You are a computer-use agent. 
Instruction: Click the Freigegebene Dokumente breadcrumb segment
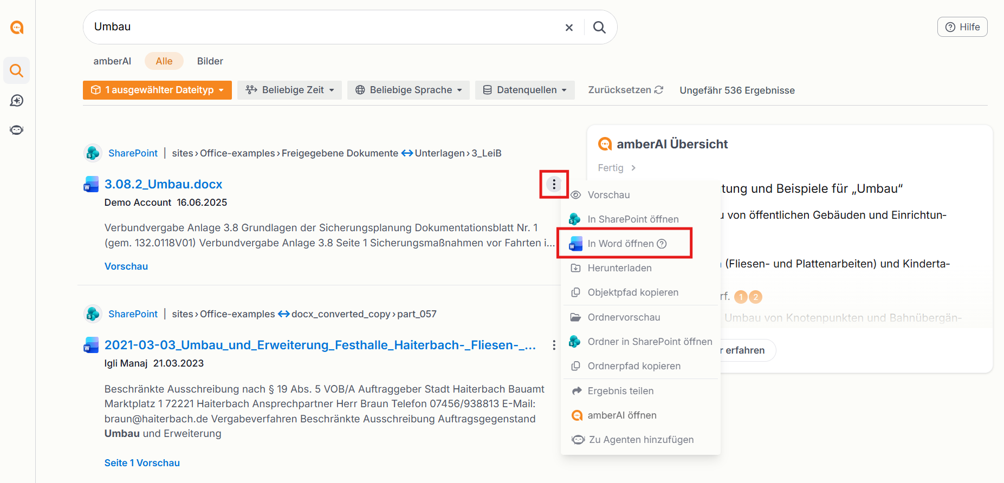click(340, 153)
